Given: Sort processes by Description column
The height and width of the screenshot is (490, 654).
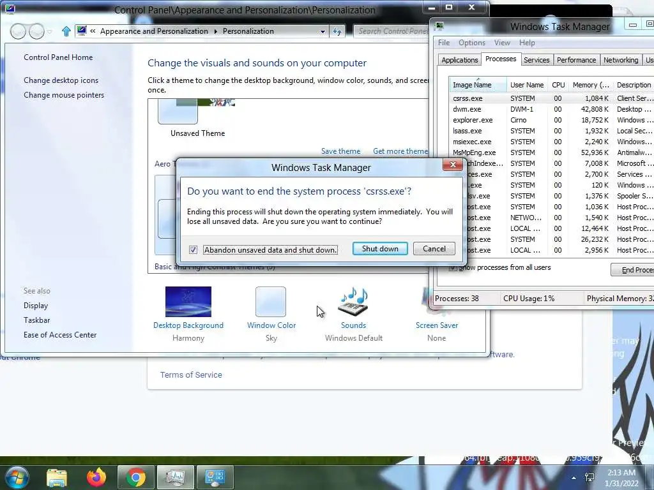Looking at the screenshot, I should tap(634, 85).
